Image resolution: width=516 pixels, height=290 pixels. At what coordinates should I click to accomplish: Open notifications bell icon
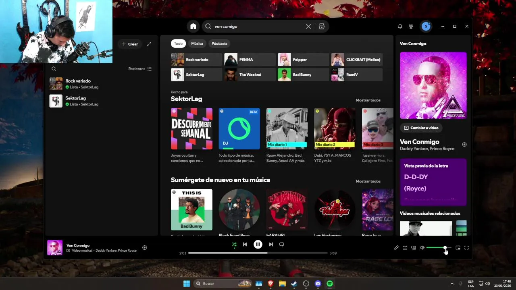coord(400,26)
